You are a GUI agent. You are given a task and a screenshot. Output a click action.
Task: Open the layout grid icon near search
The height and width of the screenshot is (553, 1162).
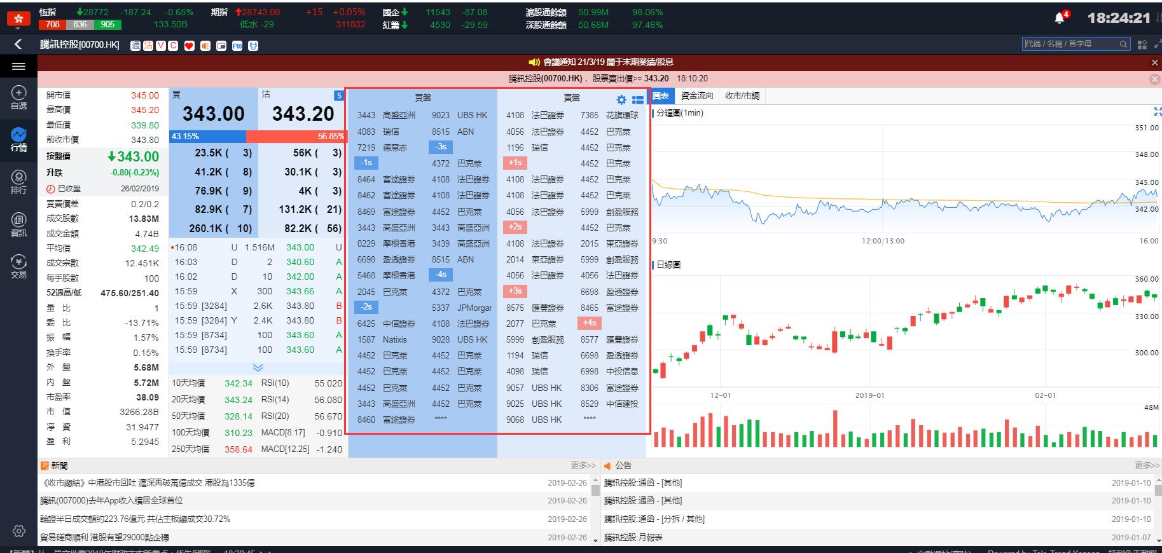(x=1142, y=44)
